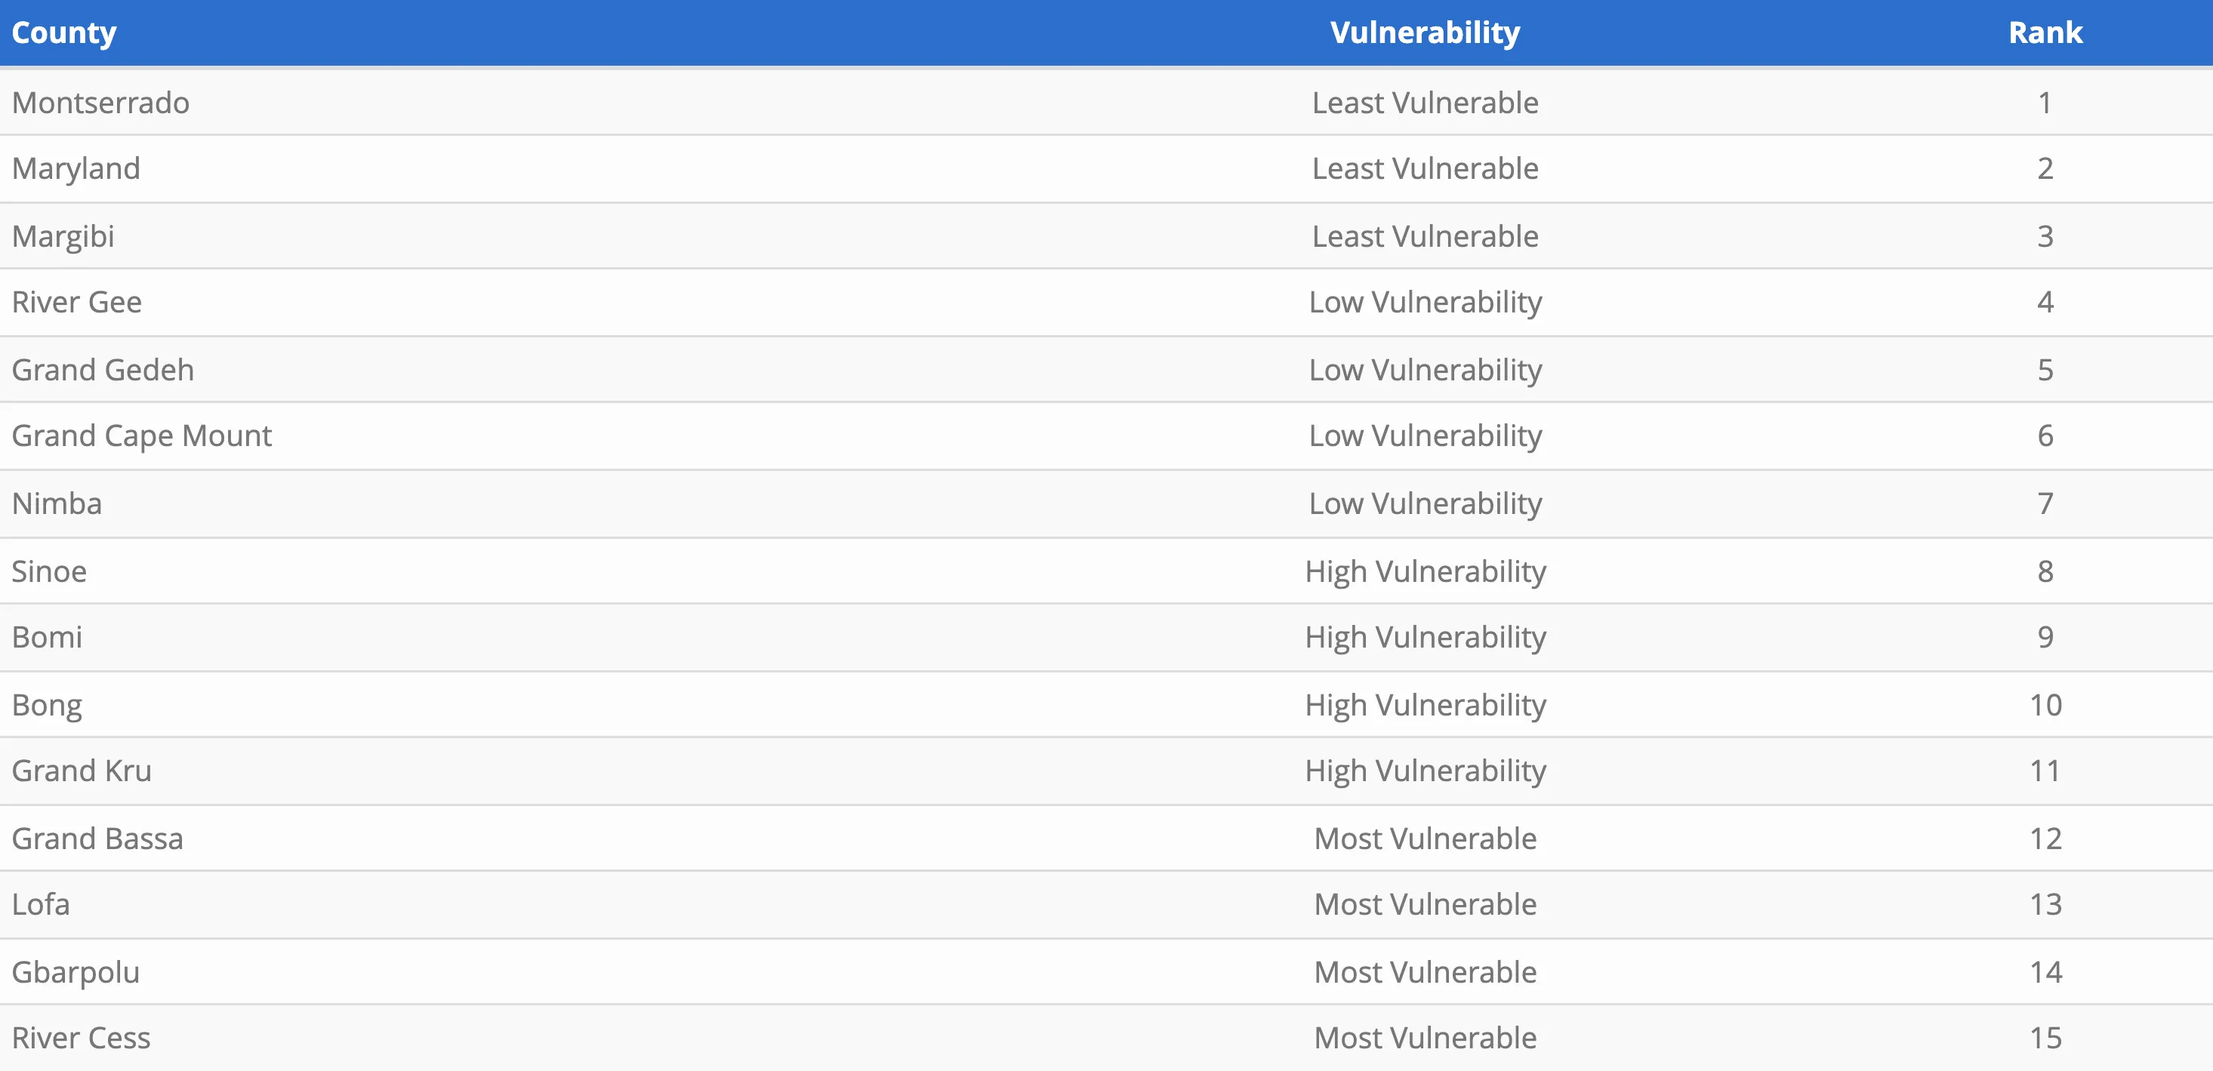Viewport: 2213px width, 1071px height.
Task: Select the Montserrado county cell
Action: tap(100, 103)
